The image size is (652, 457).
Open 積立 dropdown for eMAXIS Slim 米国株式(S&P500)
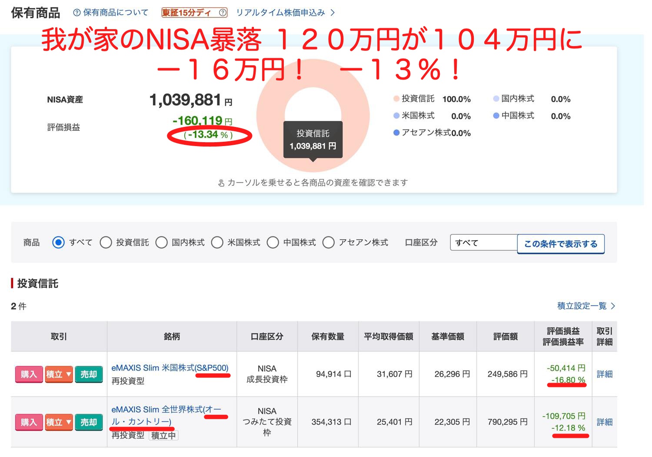[59, 374]
